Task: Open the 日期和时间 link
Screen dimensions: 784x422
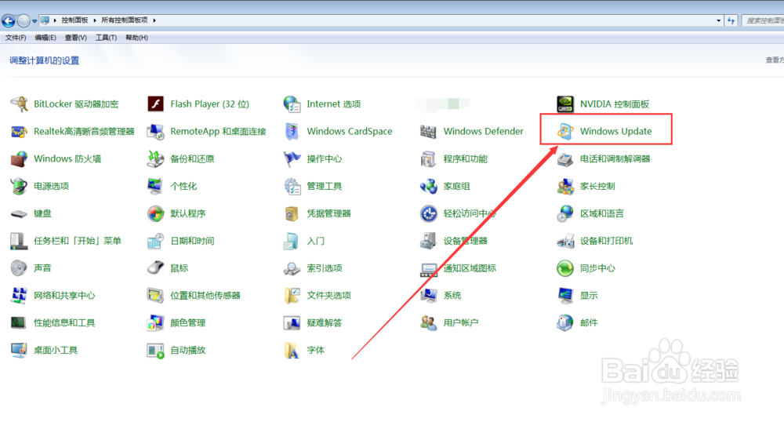Action: click(192, 241)
